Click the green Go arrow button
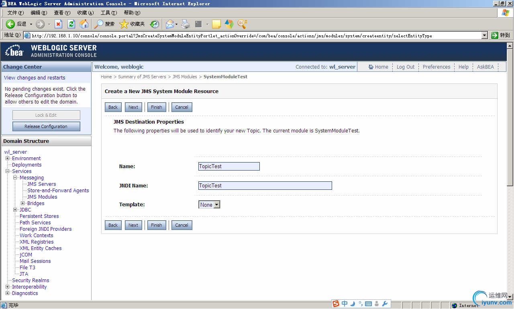514x309 pixels. [x=495, y=35]
